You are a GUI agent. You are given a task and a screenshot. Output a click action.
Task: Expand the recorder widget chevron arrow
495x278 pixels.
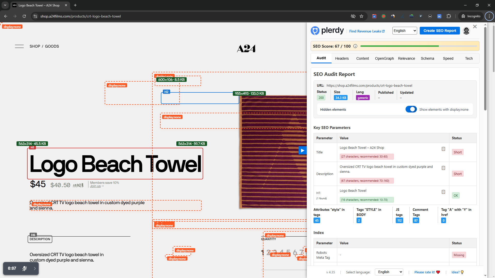coord(35,268)
